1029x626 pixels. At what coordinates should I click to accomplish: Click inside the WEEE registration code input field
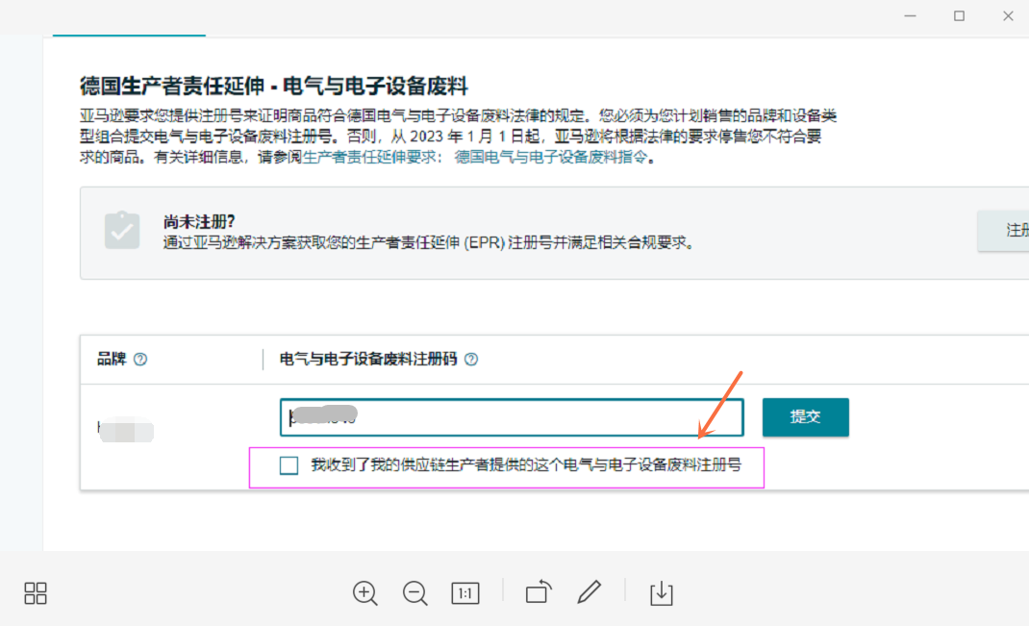pos(510,416)
